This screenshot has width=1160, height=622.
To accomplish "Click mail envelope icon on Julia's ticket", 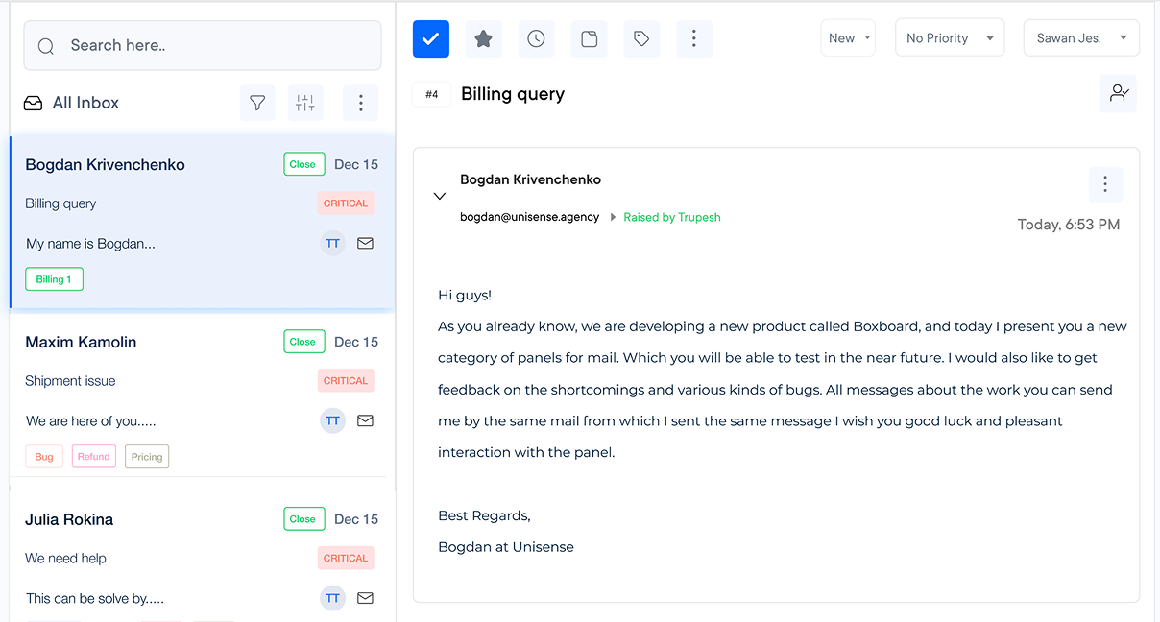I will (365, 598).
